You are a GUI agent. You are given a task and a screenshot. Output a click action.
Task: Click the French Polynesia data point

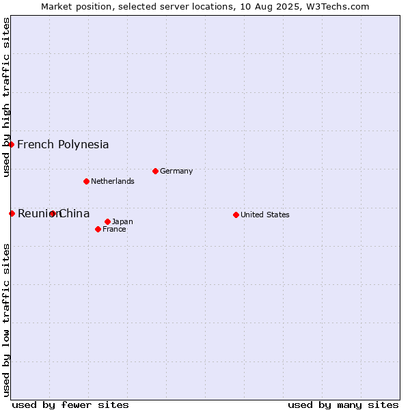(x=11, y=145)
